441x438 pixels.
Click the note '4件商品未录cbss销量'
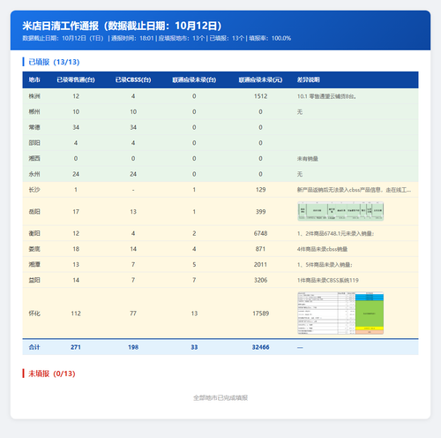pos(322,249)
